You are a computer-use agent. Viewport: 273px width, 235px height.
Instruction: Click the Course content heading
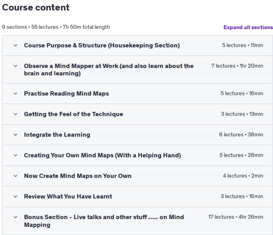coord(36,7)
